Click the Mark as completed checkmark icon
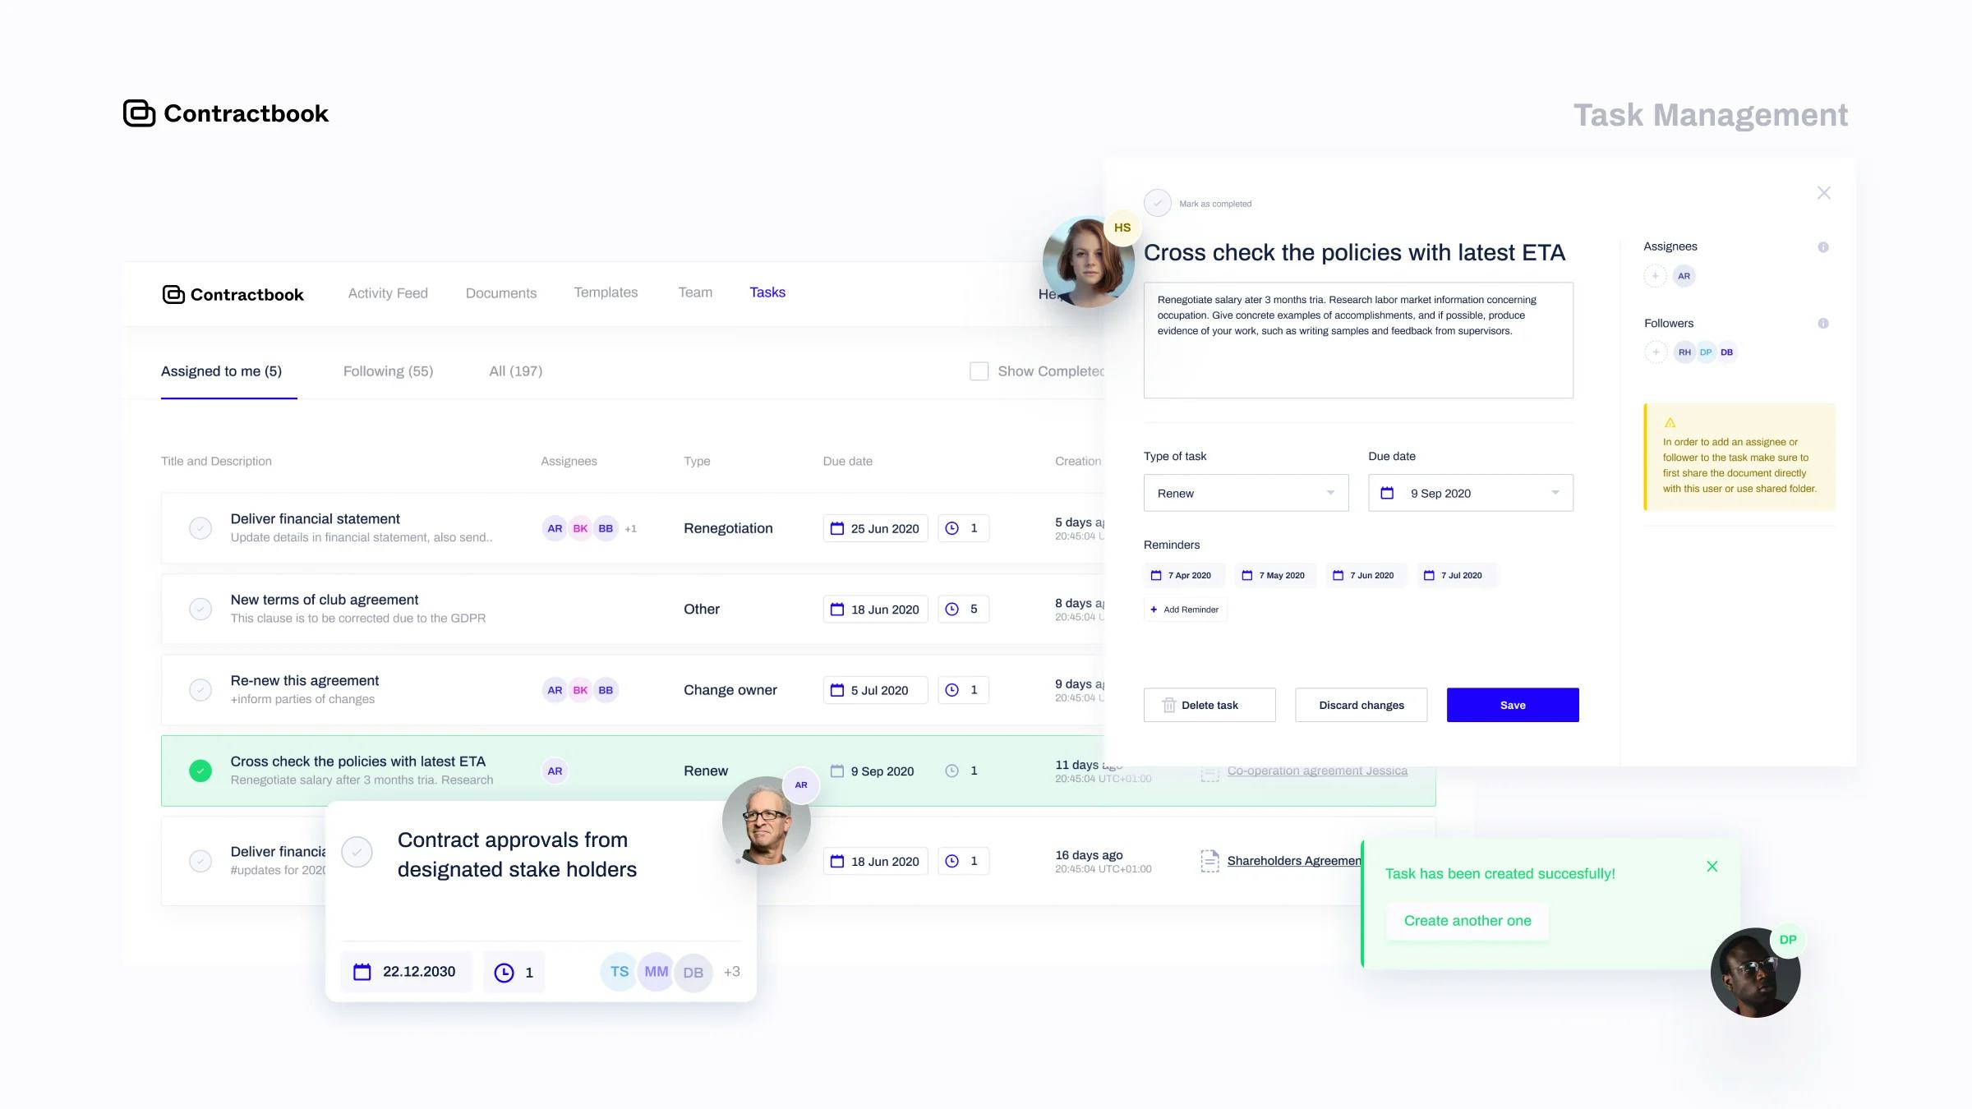The width and height of the screenshot is (1972, 1109). tap(1158, 203)
